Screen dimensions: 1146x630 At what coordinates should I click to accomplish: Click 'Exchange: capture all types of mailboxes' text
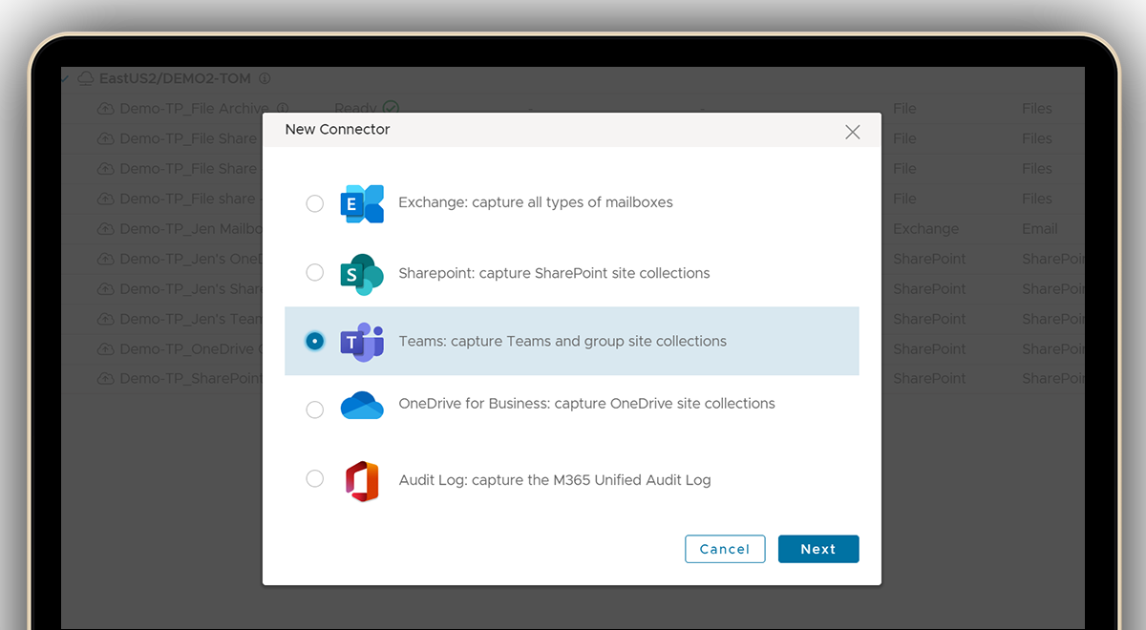536,202
